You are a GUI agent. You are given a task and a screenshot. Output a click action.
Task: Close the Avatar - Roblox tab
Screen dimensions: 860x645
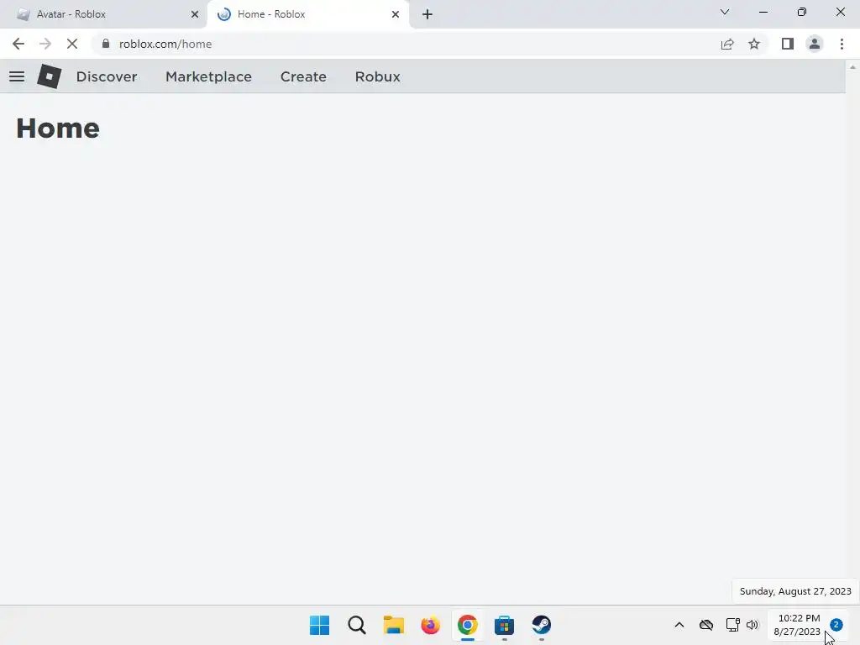[195, 14]
